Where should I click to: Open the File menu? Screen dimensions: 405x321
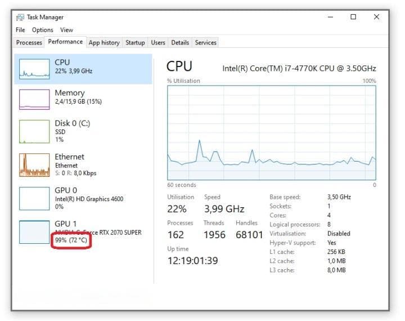click(x=20, y=30)
